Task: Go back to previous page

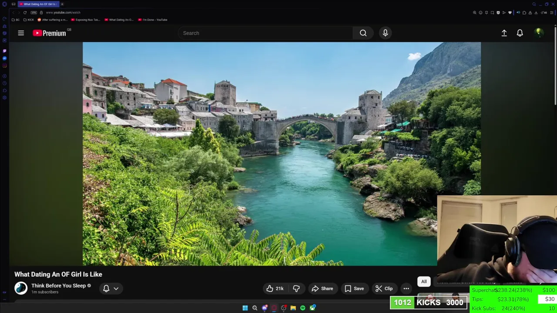Action: [13, 13]
